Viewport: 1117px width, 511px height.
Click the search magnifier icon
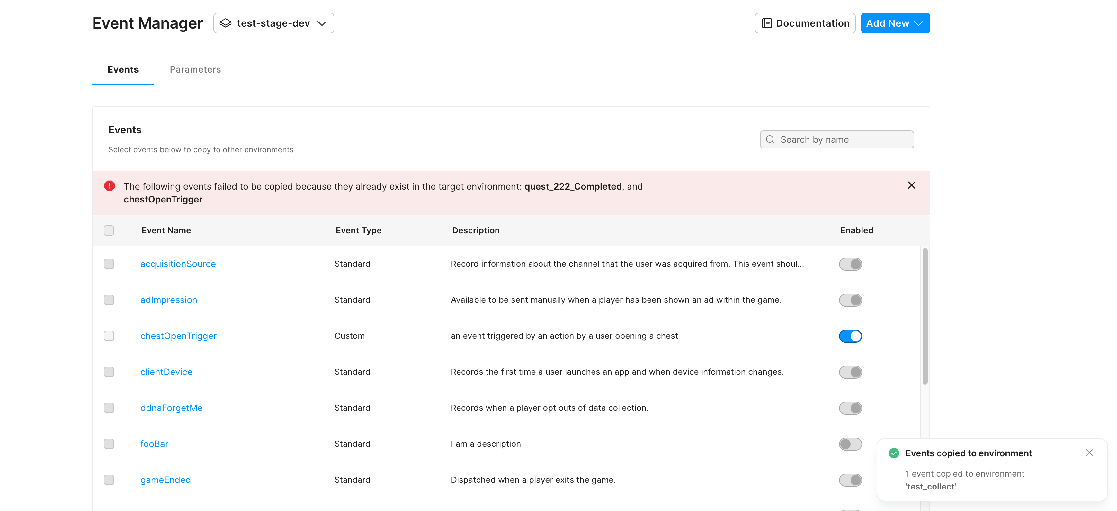(770, 140)
